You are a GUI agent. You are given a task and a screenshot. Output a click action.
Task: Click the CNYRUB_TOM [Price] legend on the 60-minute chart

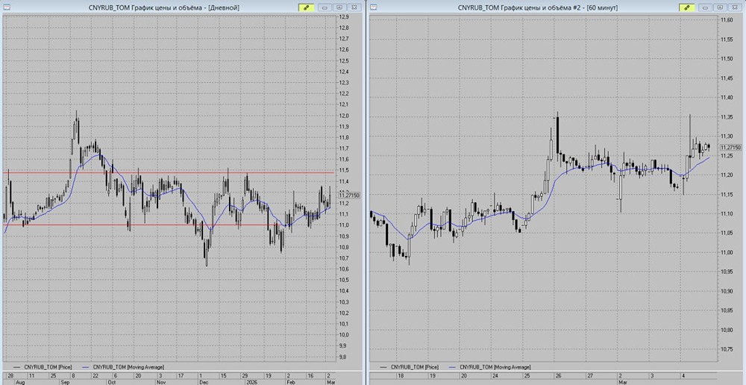pos(409,367)
